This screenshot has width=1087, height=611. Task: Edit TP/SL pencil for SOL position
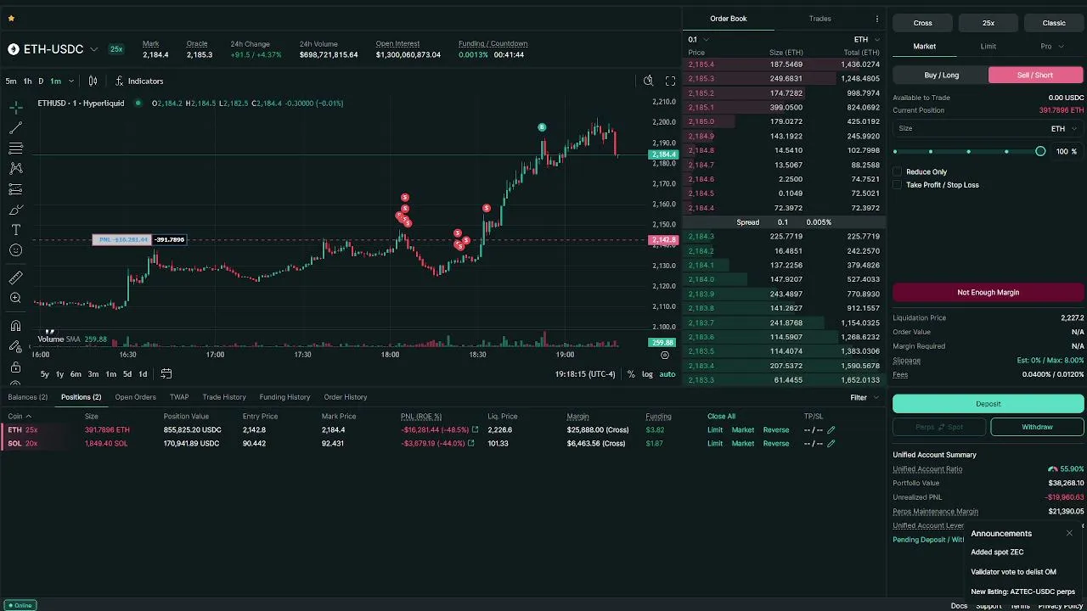click(831, 444)
